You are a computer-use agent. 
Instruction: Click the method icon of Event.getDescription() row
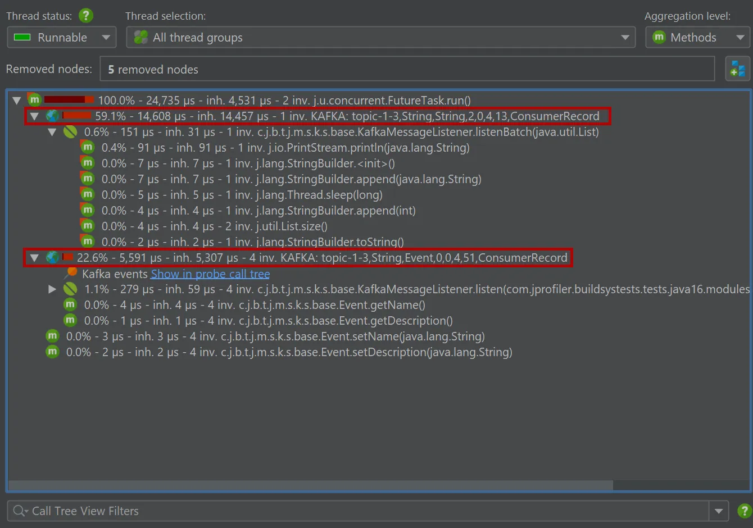(70, 320)
